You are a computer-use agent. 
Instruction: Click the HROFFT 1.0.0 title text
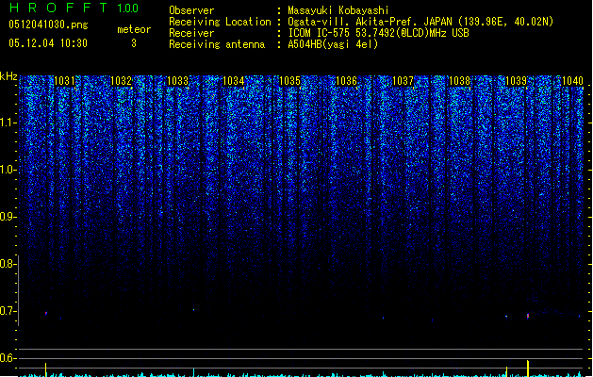(x=74, y=8)
